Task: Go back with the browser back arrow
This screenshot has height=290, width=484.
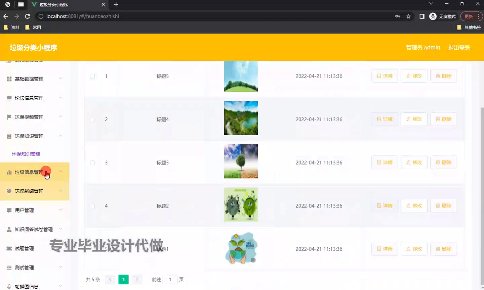Action: 6,16
